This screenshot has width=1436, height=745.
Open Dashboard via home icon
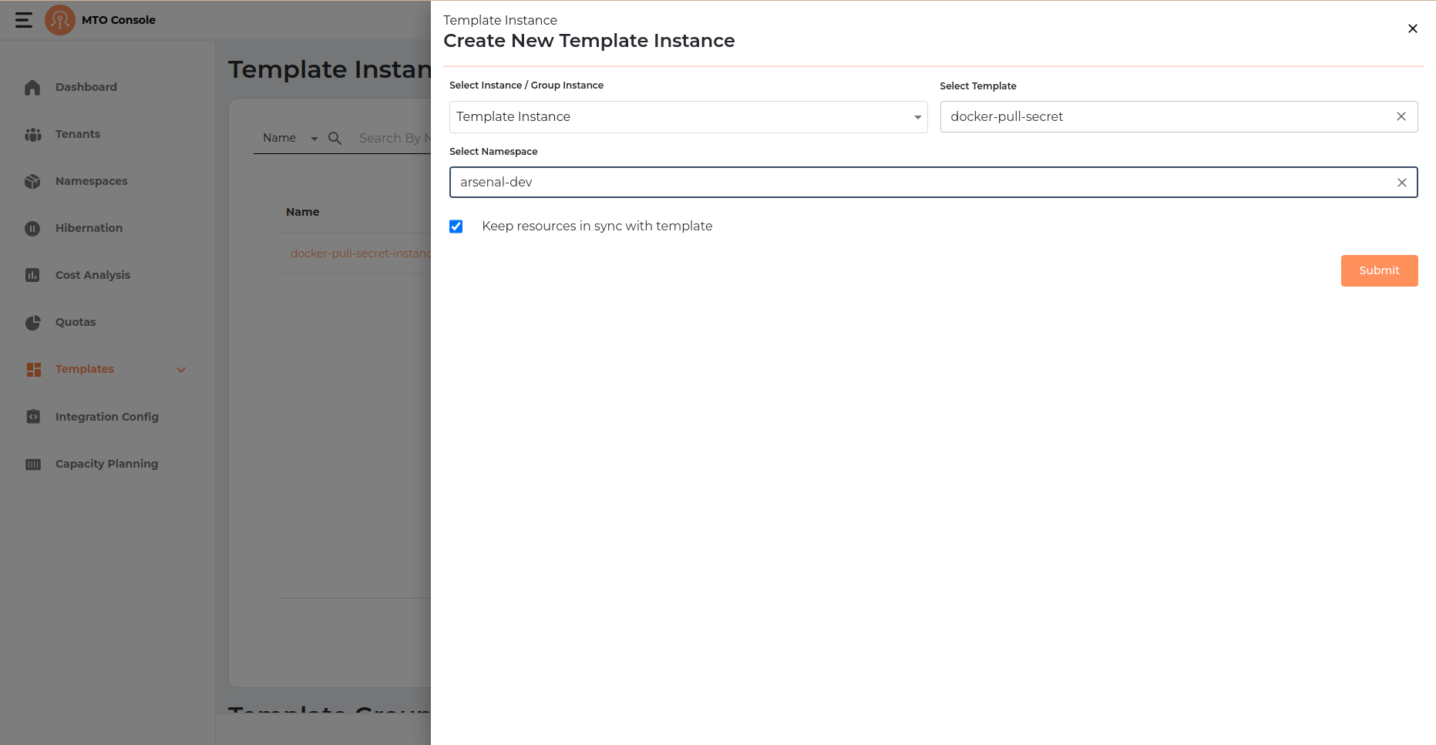32,88
